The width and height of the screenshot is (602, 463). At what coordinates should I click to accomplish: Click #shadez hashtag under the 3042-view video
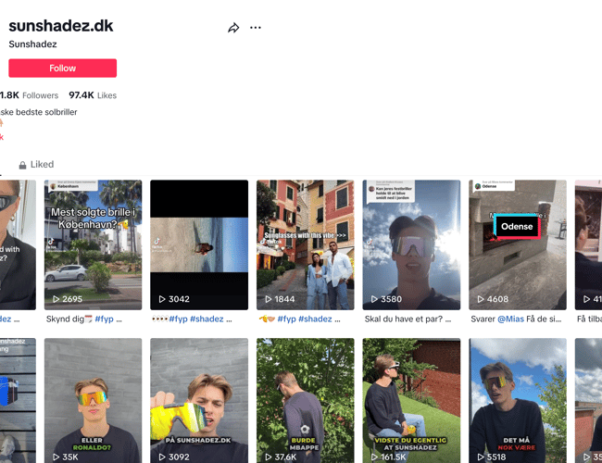click(207, 319)
